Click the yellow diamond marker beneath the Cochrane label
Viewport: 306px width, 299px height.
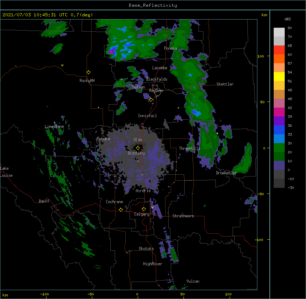click(x=121, y=210)
